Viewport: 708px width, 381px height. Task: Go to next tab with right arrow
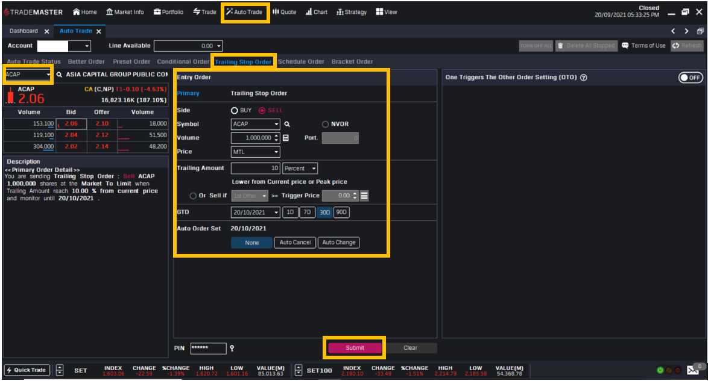click(687, 31)
